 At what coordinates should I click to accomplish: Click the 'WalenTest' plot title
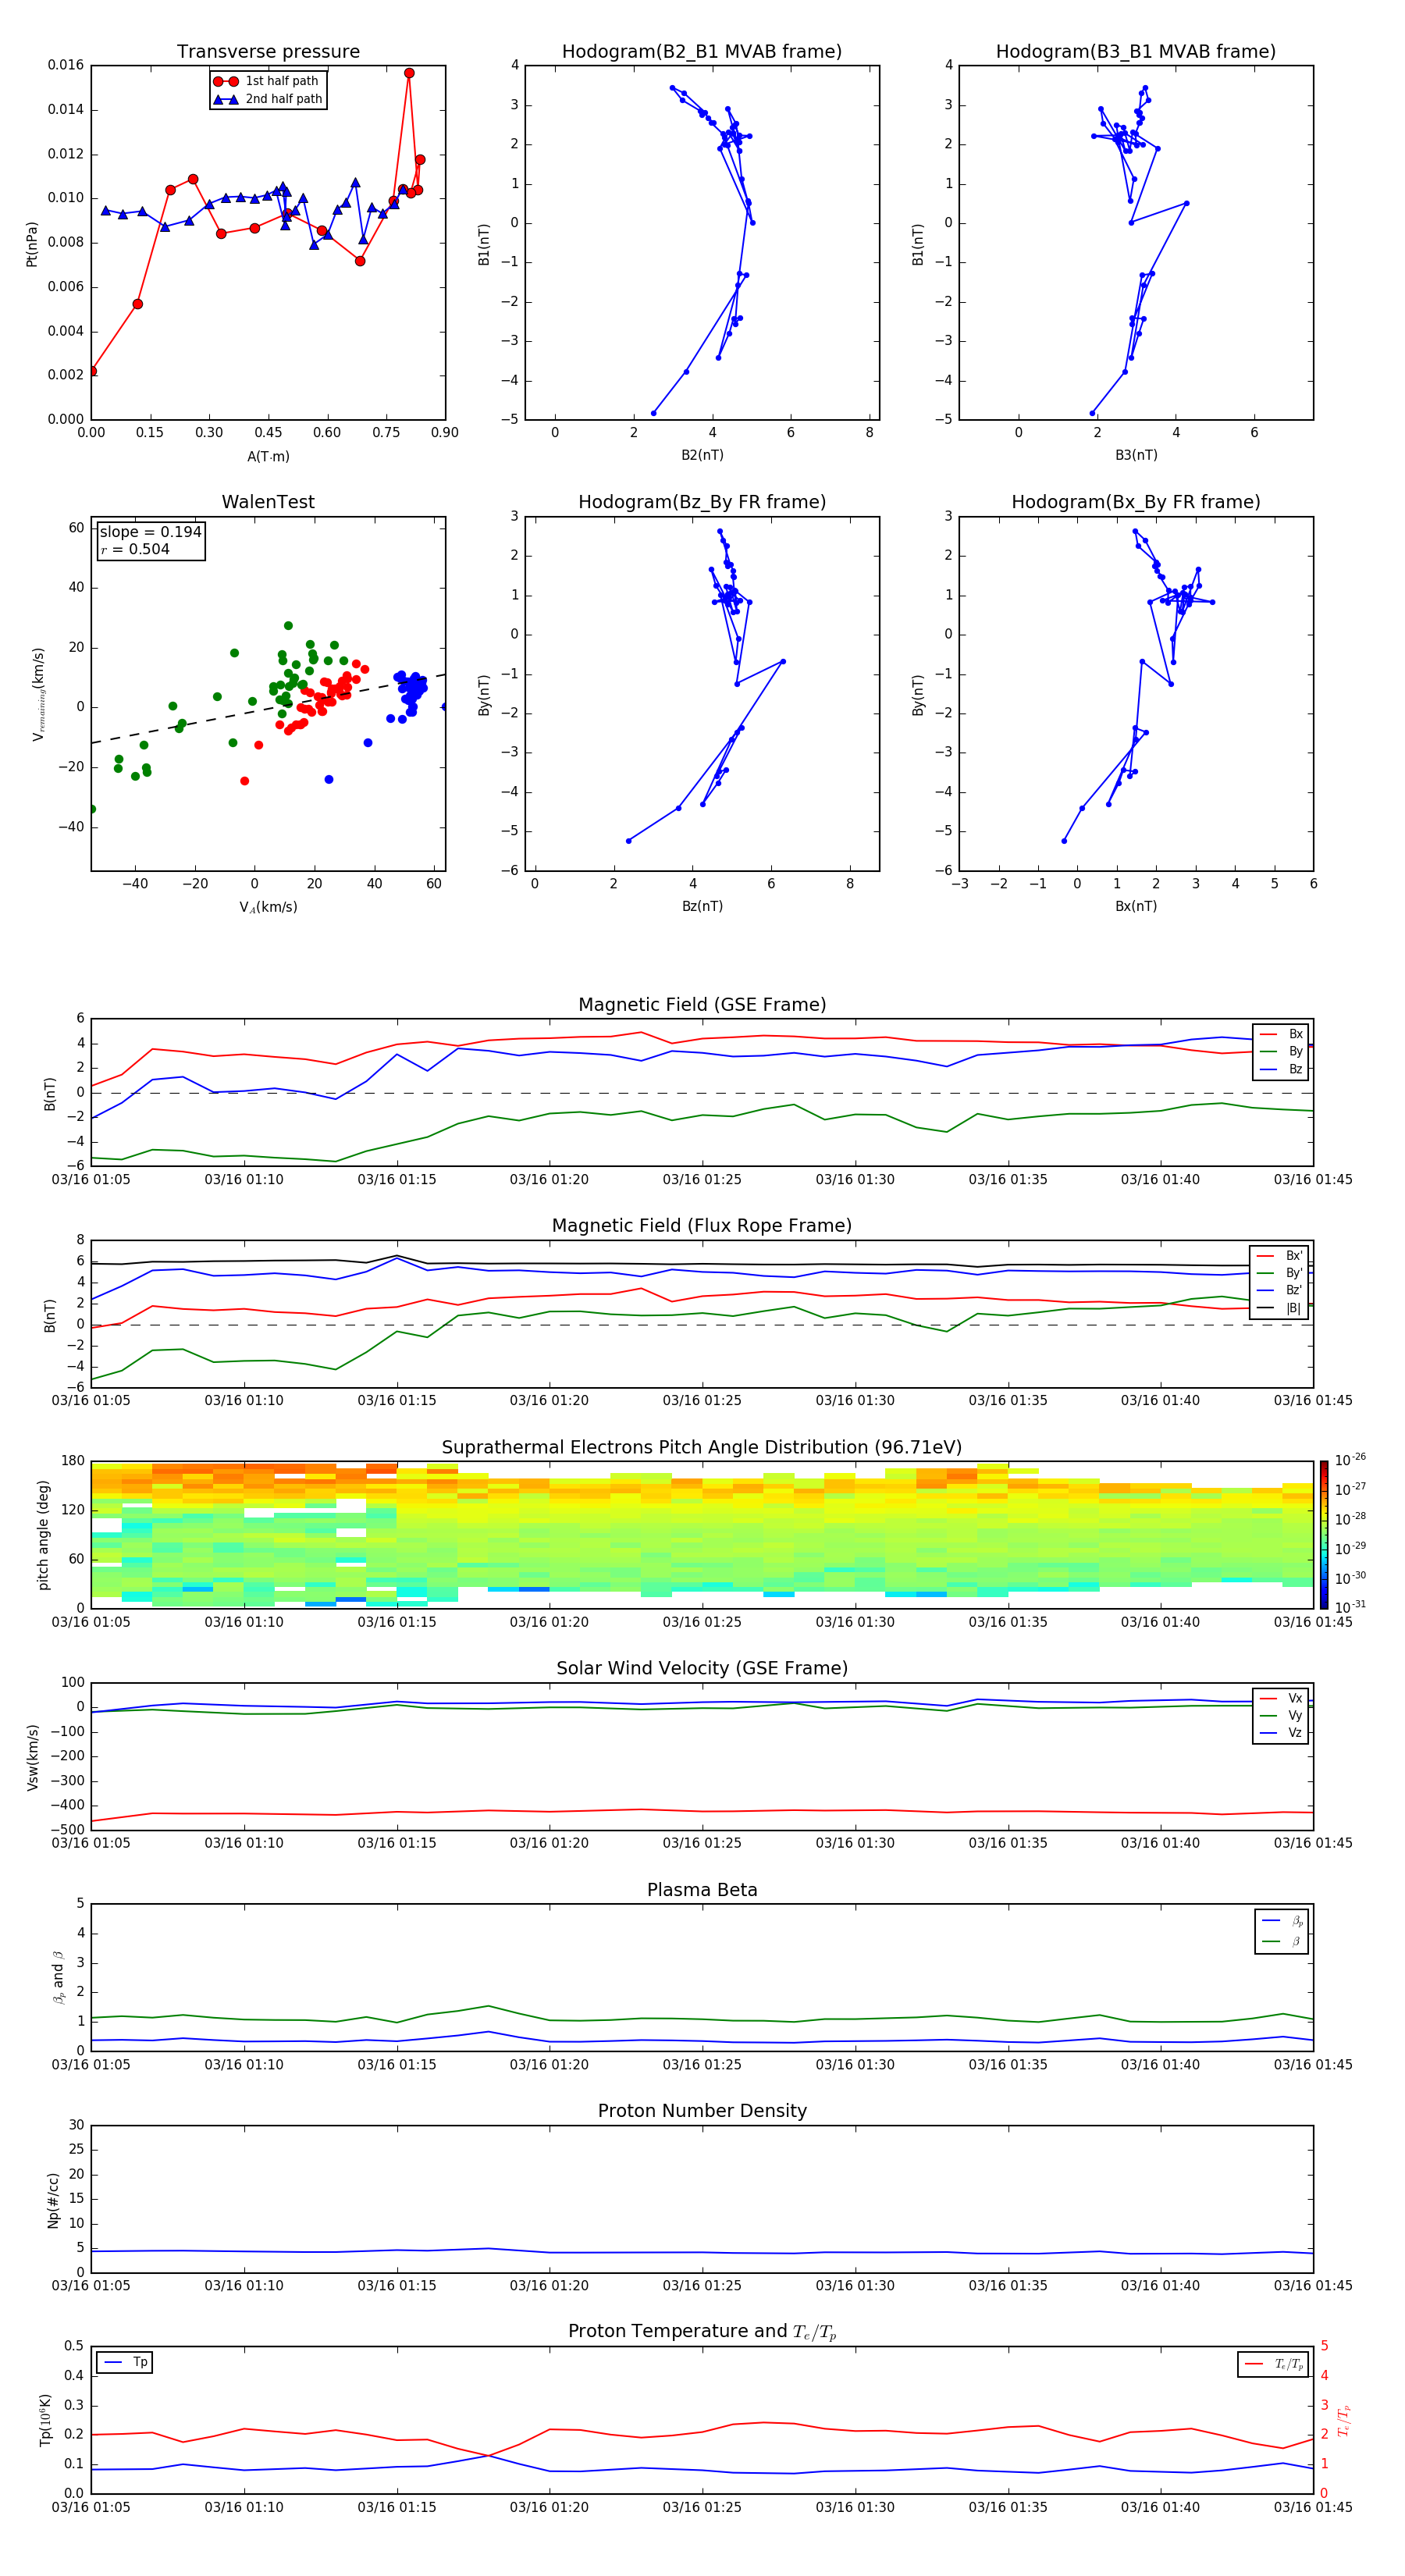268,502
